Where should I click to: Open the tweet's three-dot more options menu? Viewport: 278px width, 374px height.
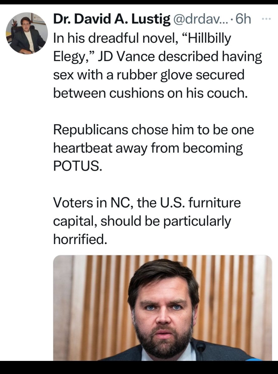[265, 19]
